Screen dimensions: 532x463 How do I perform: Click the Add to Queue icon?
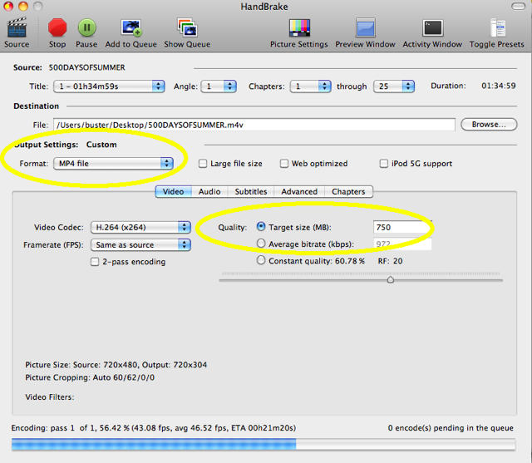pos(129,28)
